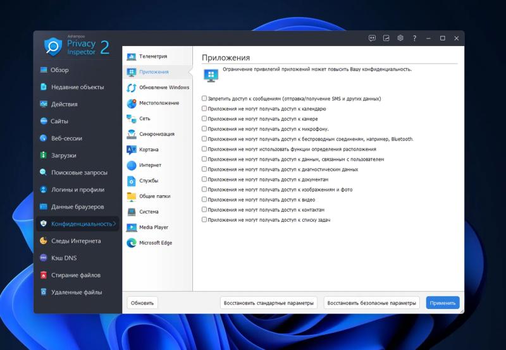The image size is (506, 350).
Task: Click the blue Применить button
Action: (442, 303)
